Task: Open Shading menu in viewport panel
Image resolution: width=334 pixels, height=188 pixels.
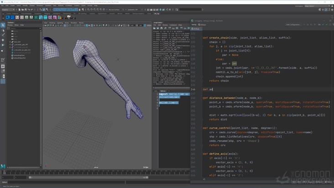Action: click(52, 23)
